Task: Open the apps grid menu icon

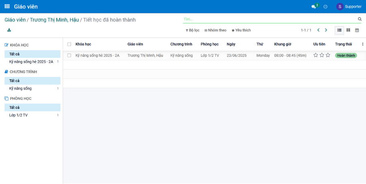Action: click(x=7, y=7)
